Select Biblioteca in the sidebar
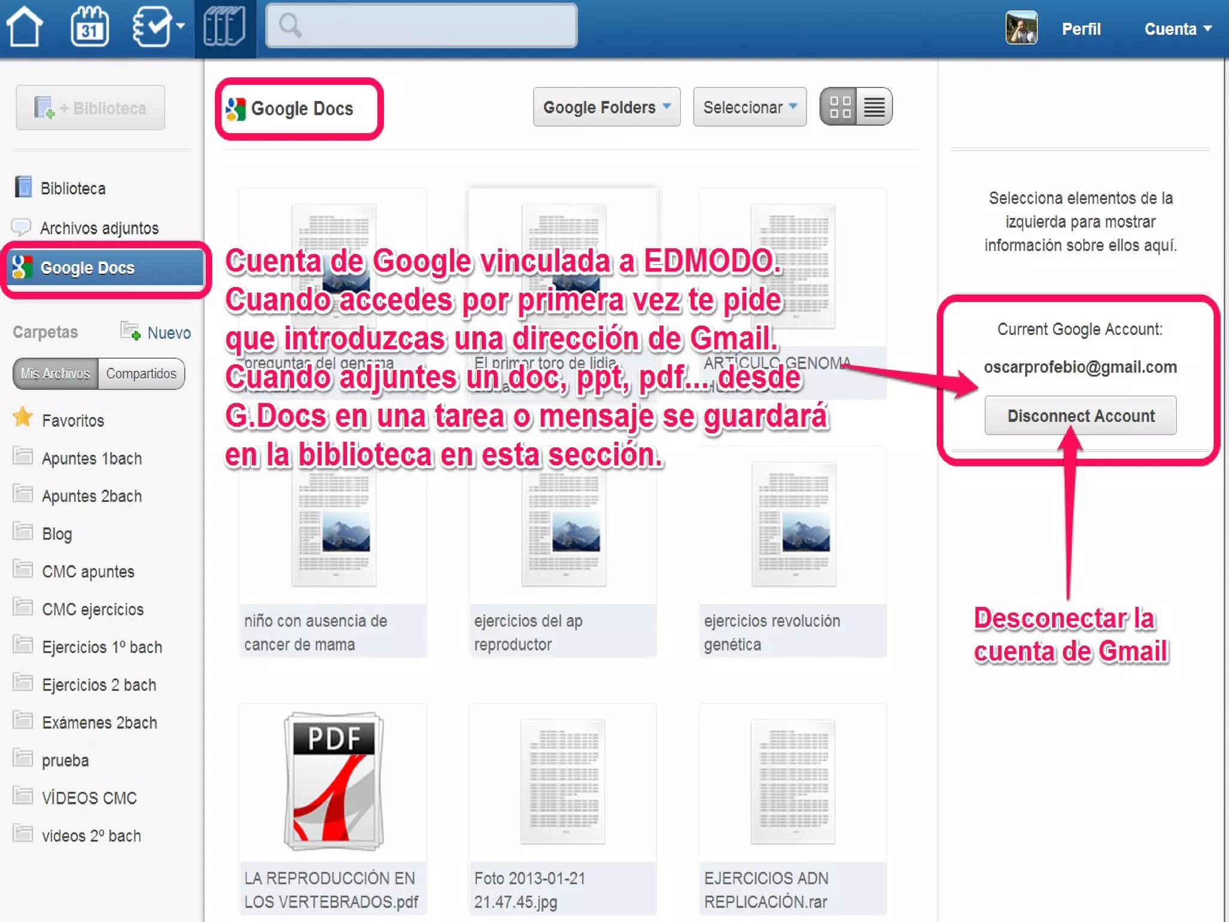Screen dimensions: 1229x922 73,188
